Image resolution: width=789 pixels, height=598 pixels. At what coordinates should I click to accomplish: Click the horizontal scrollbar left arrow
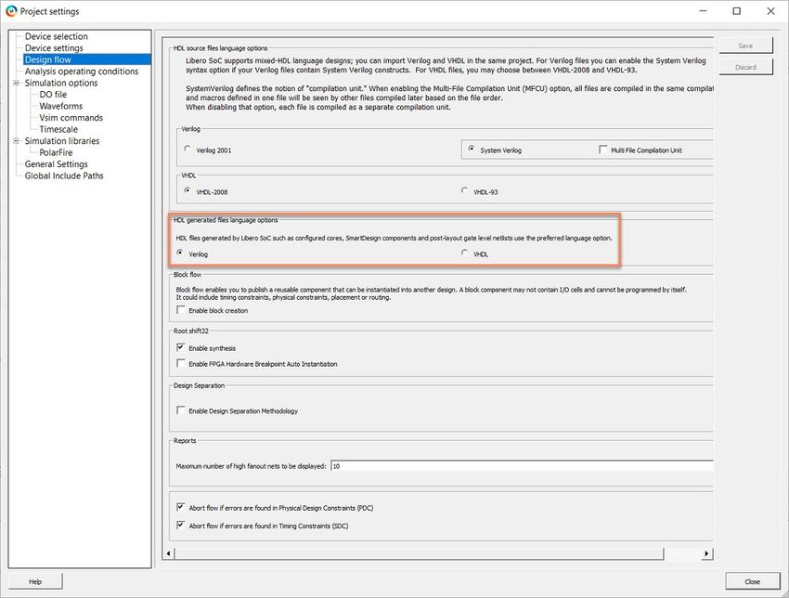(168, 553)
